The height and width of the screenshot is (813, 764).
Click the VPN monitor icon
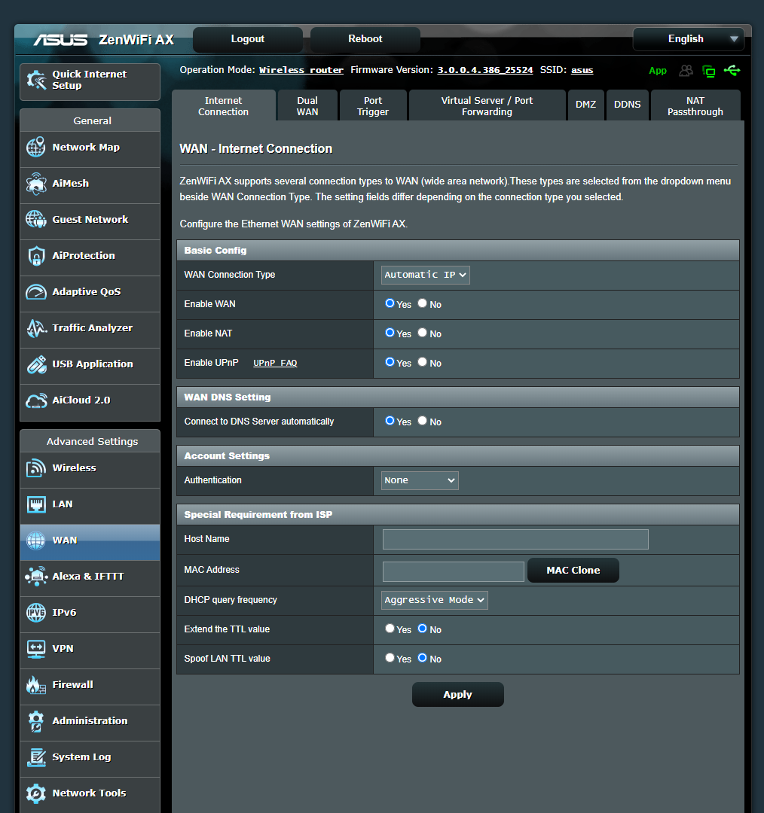coord(36,649)
